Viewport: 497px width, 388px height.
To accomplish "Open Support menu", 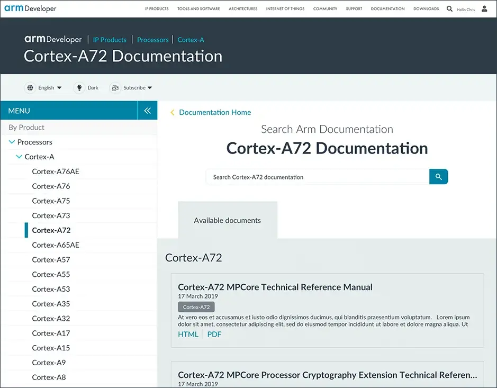I will point(354,9).
